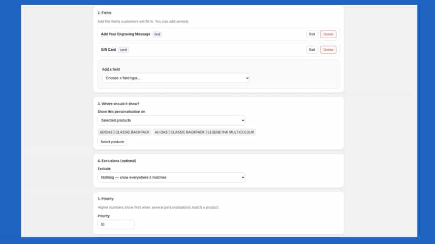This screenshot has height=244, width=435.
Task: Click the ADIDAS | CLASSIC BACKPACK product tag
Action: pos(125,132)
